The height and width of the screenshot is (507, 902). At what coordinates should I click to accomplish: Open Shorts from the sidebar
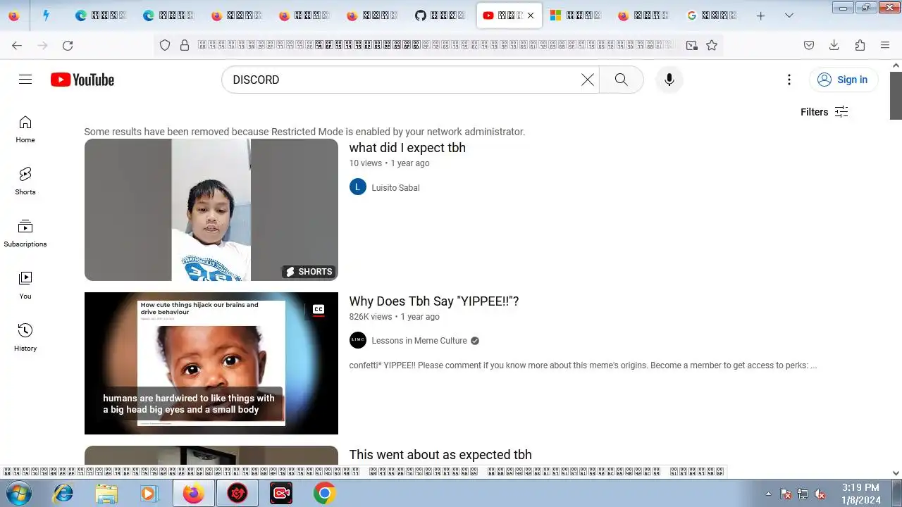(x=25, y=181)
